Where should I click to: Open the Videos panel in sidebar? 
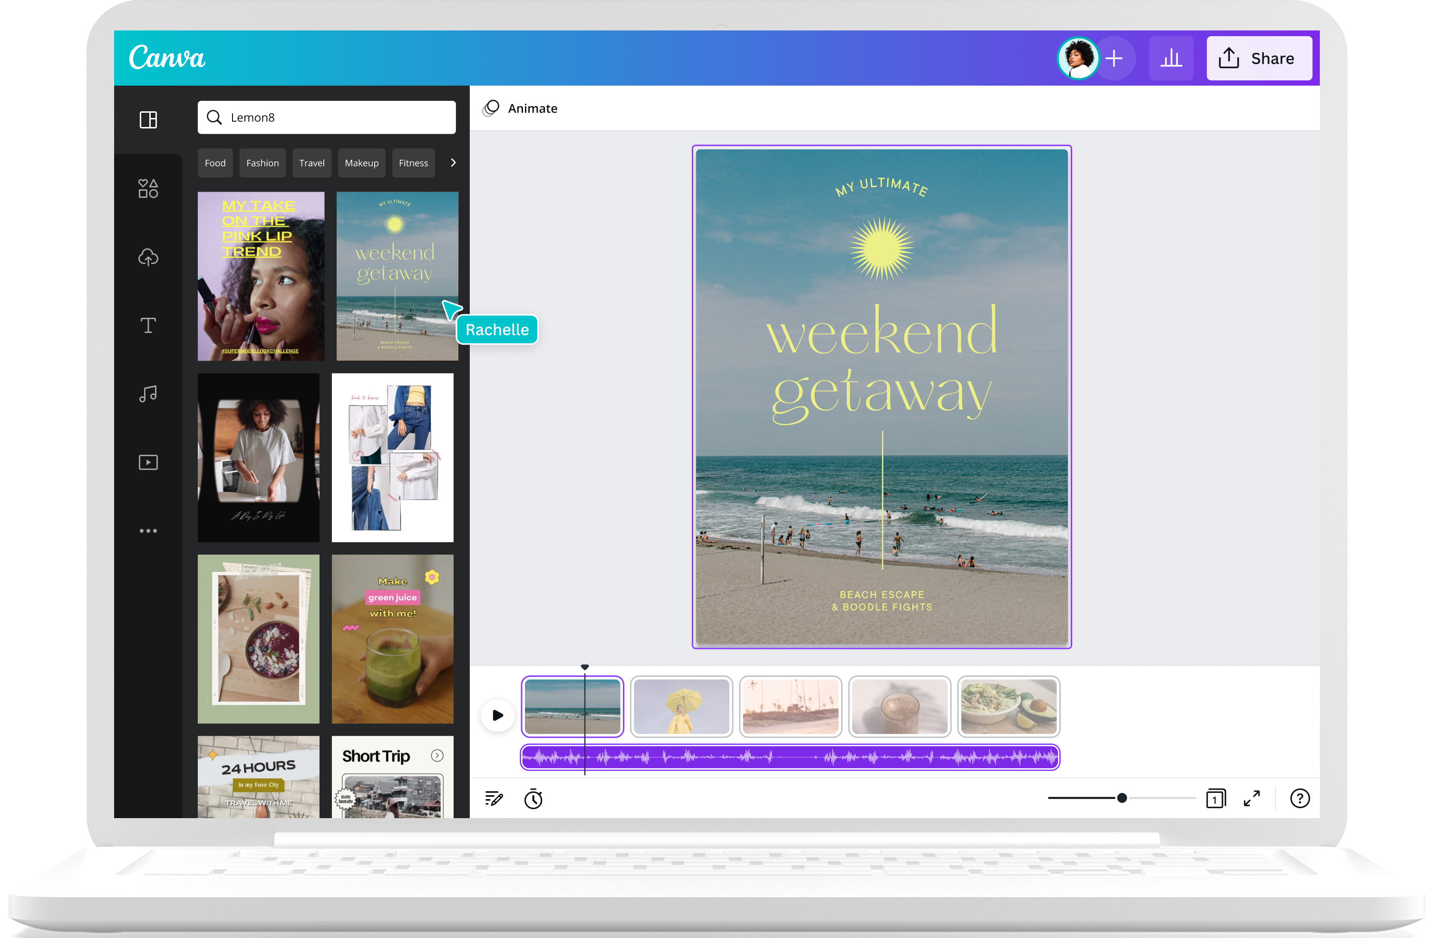148,462
